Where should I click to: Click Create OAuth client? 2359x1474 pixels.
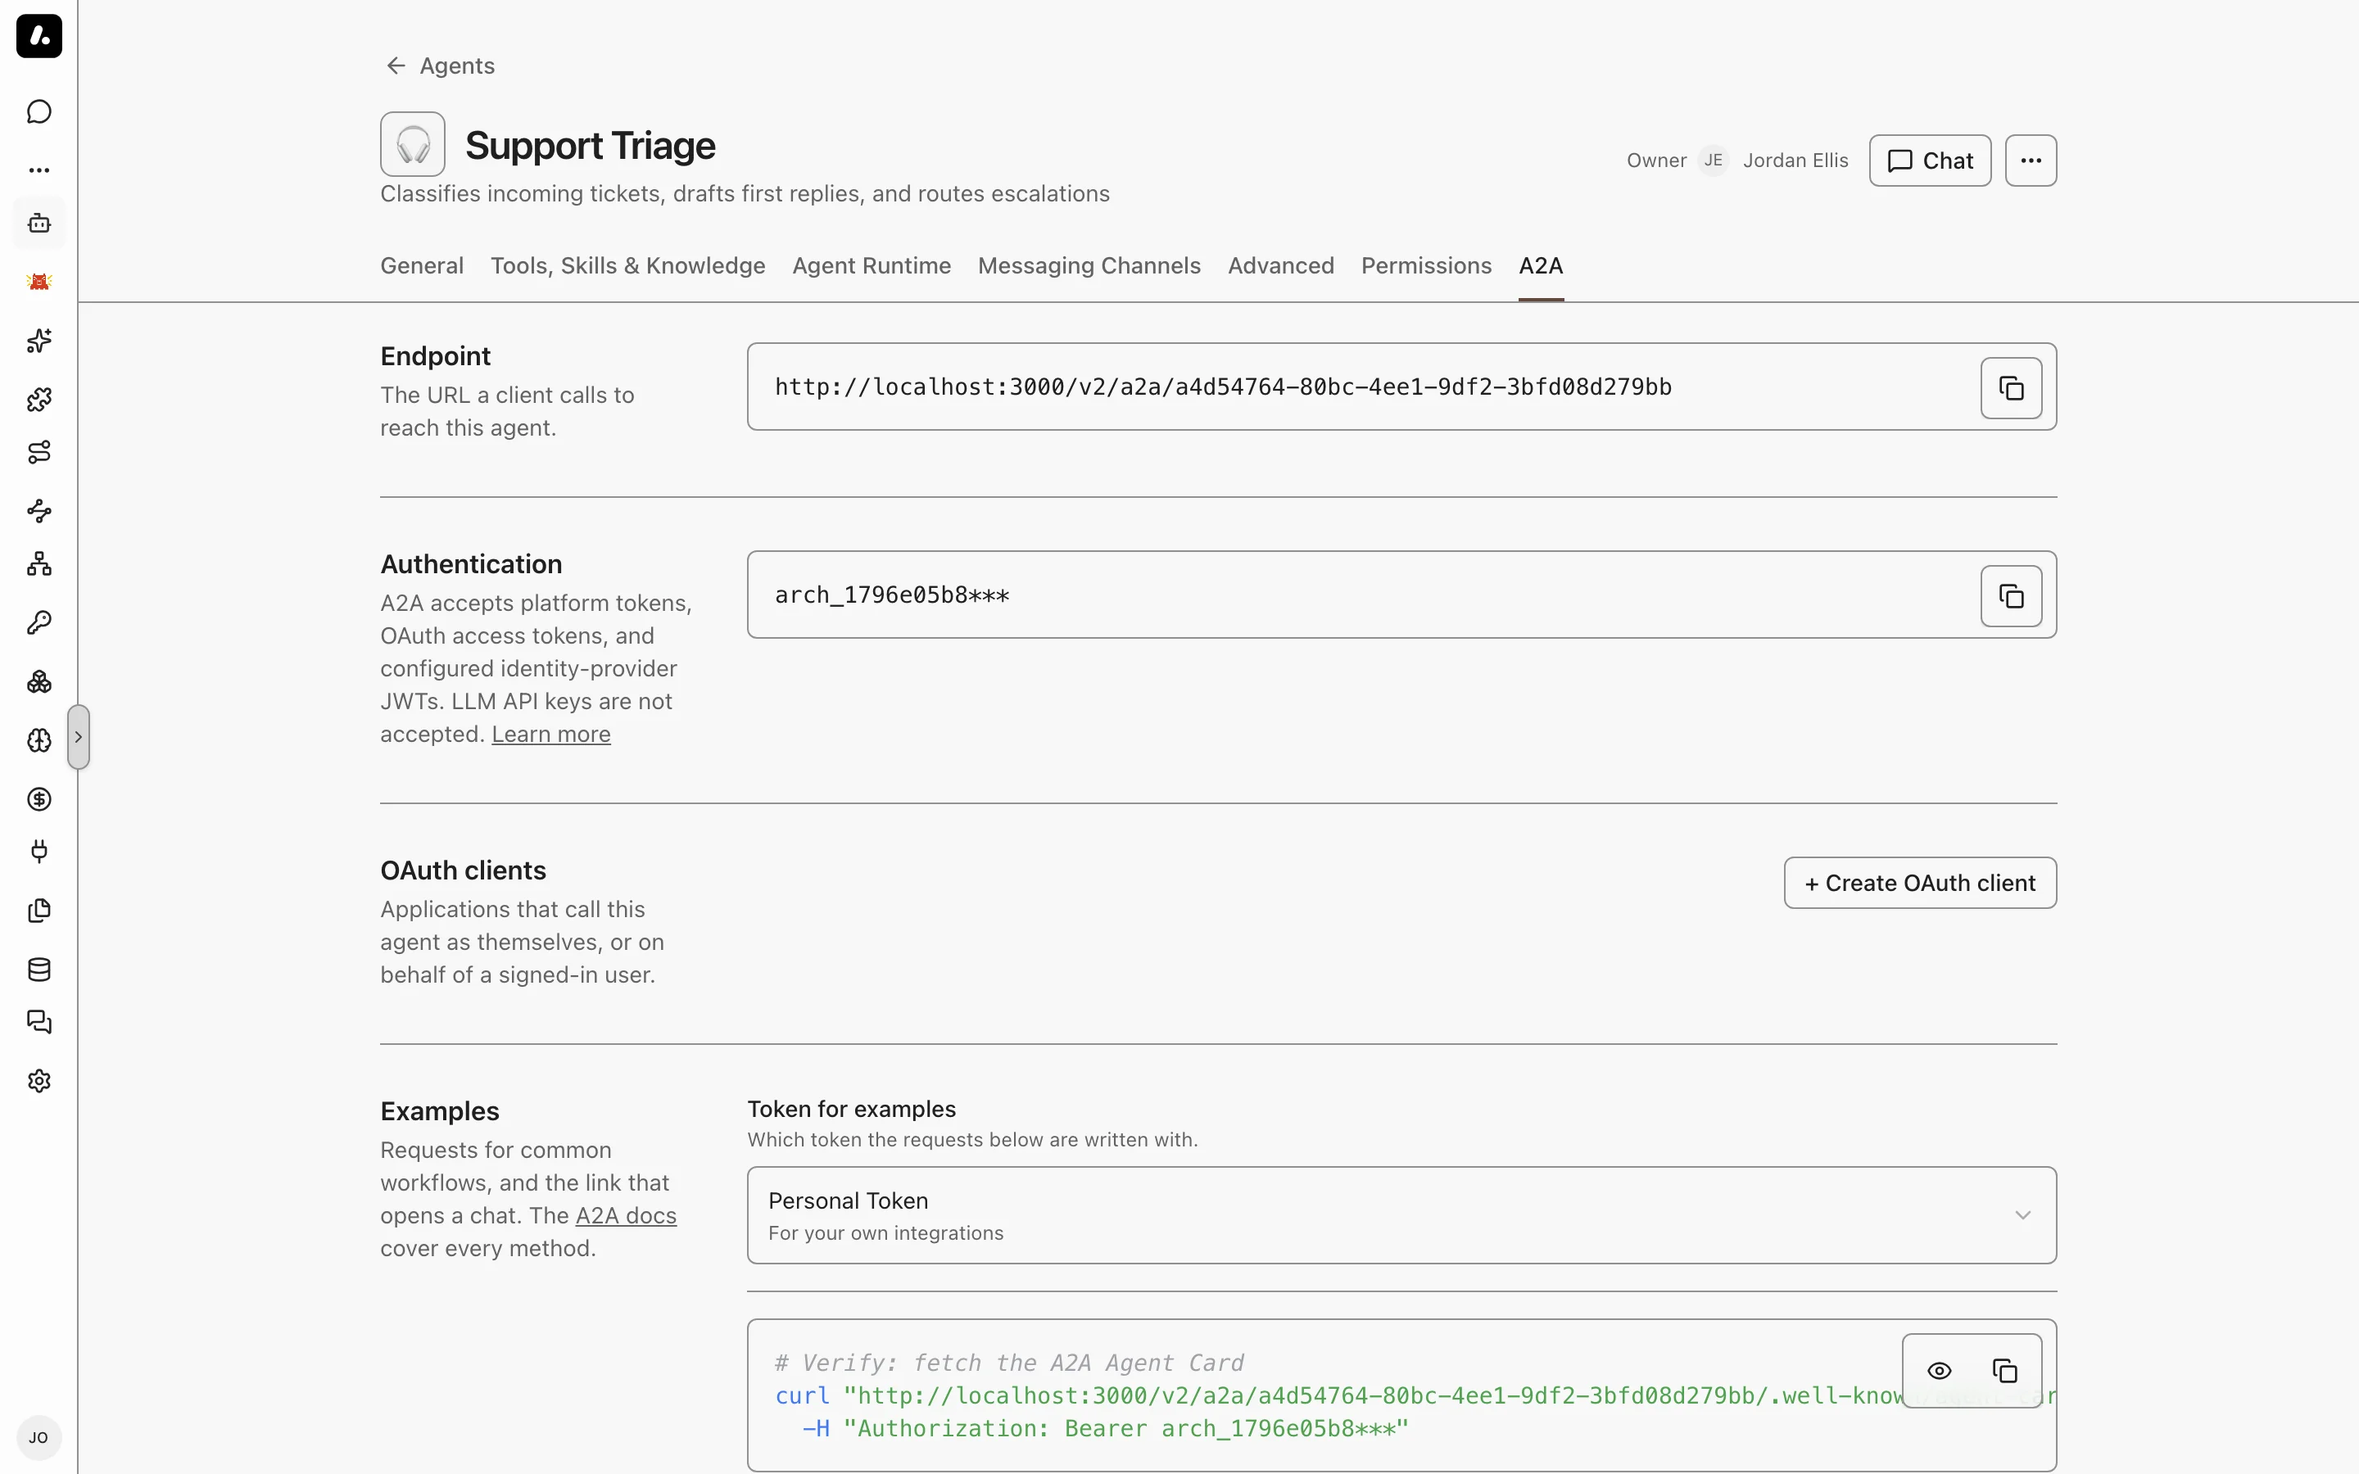pyautogui.click(x=1920, y=884)
